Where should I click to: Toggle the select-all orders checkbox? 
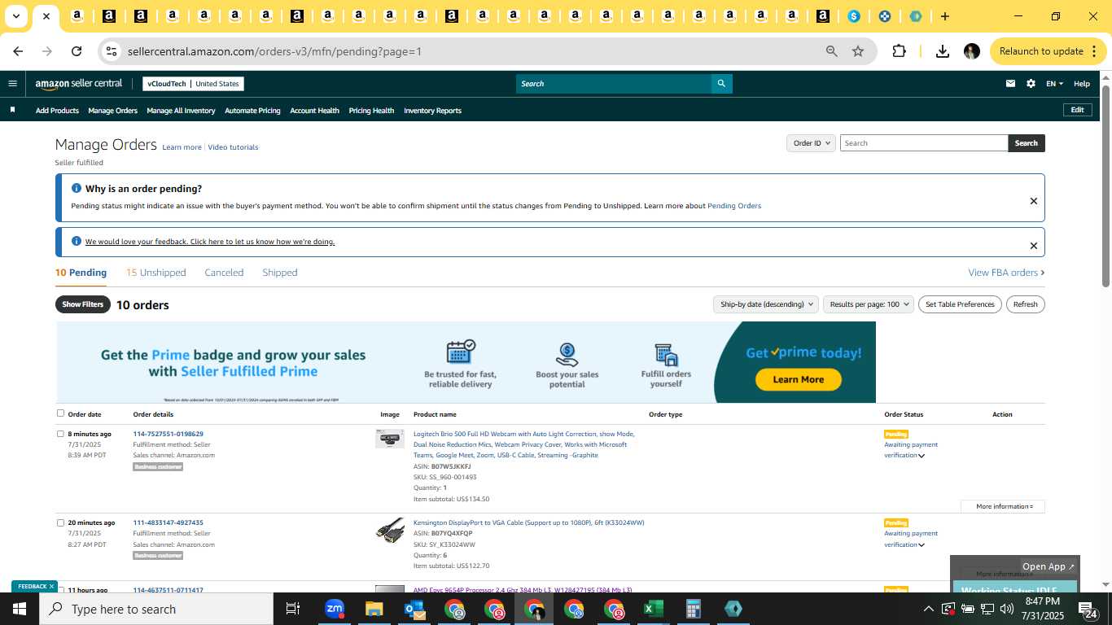coord(60,413)
